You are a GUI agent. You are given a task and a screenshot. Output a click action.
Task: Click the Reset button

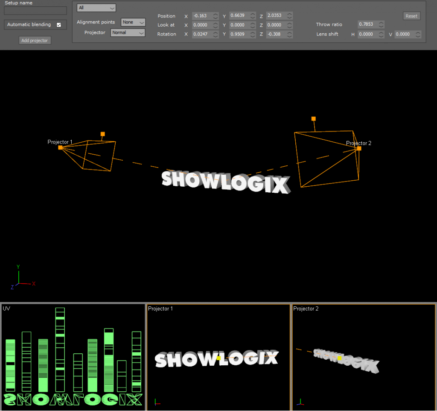[411, 16]
